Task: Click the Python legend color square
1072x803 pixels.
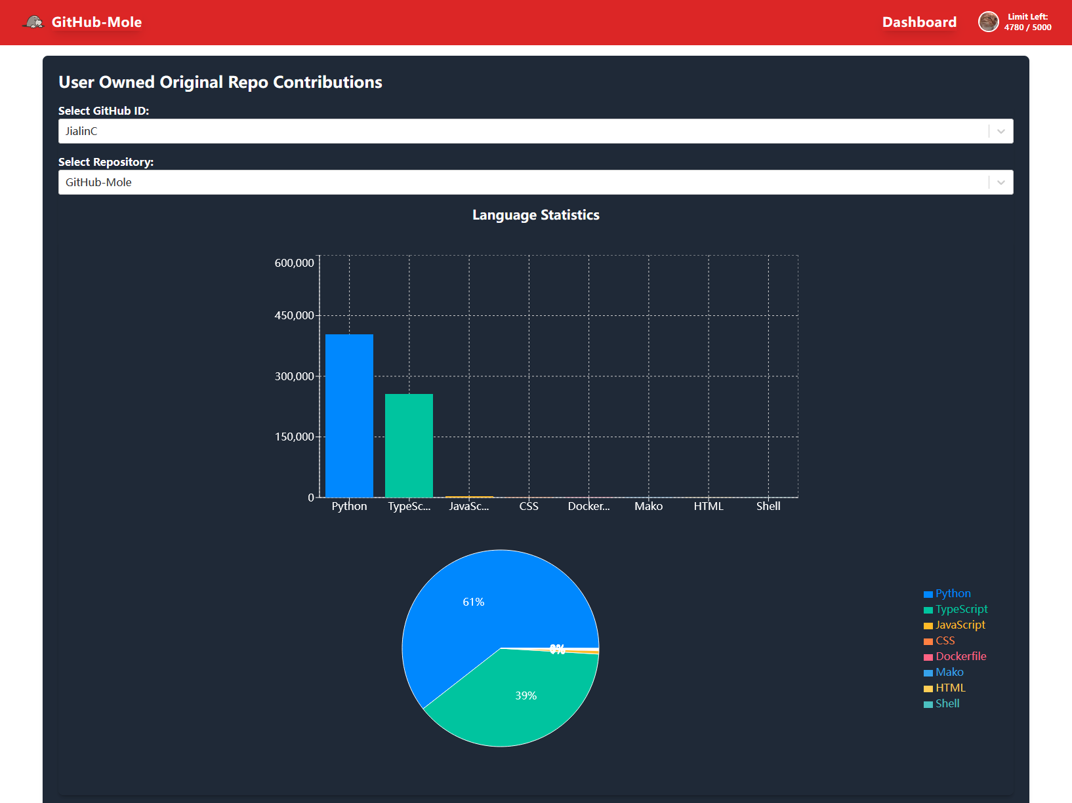Action: (928, 595)
